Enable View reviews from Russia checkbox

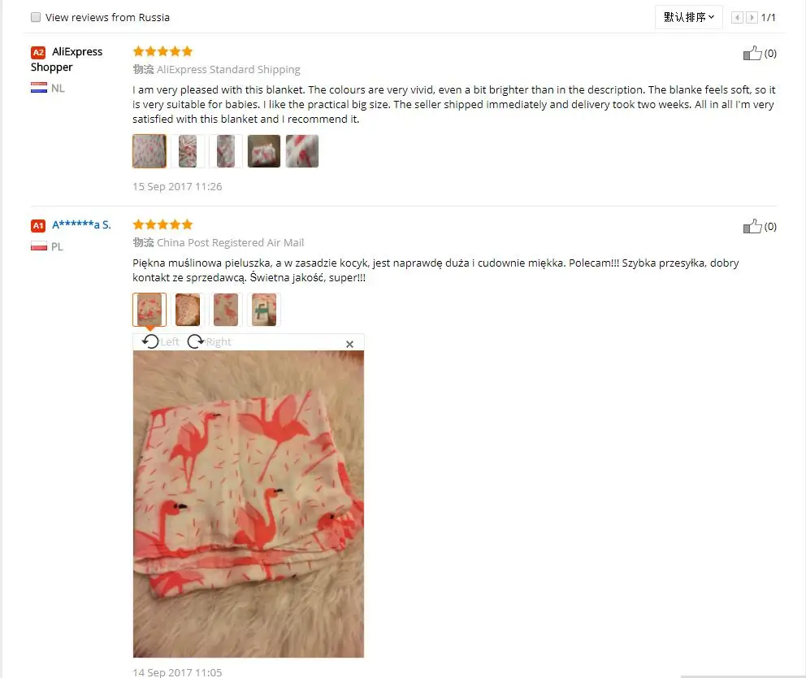[36, 17]
